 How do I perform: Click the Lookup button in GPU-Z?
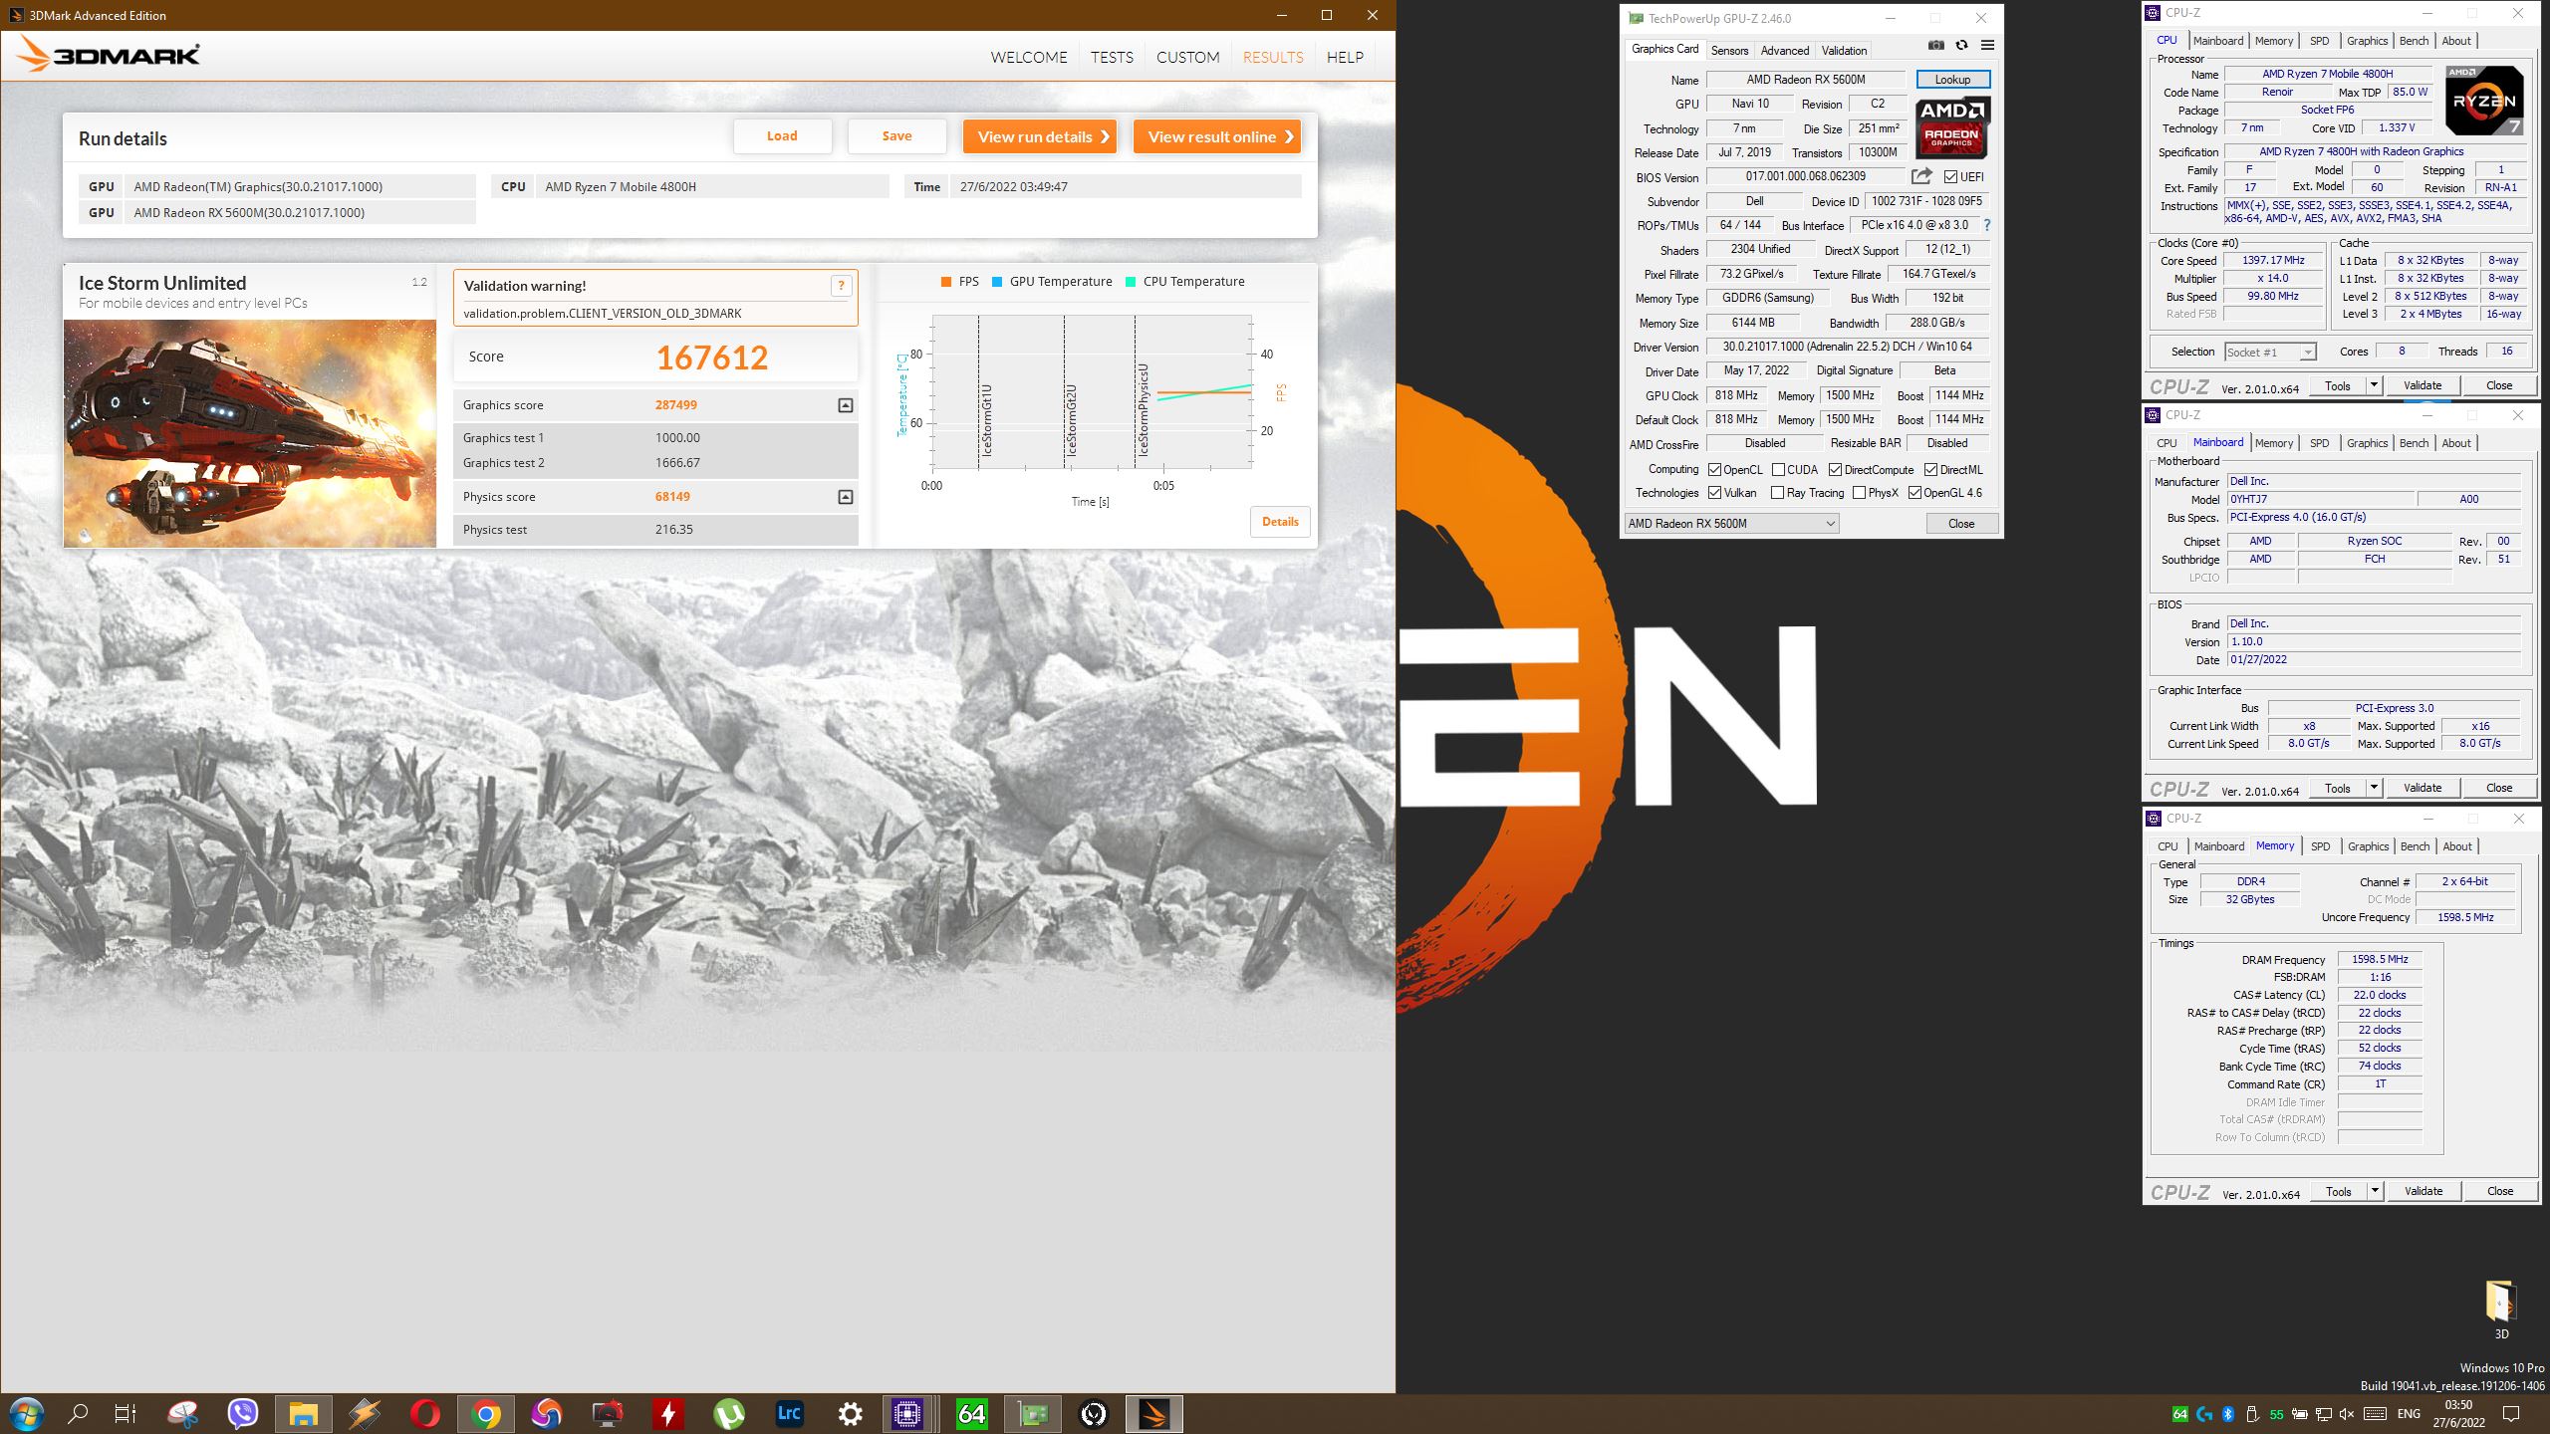[1952, 80]
